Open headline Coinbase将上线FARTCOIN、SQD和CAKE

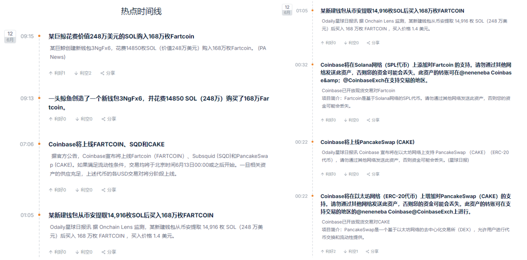pyautogui.click(x=107, y=144)
